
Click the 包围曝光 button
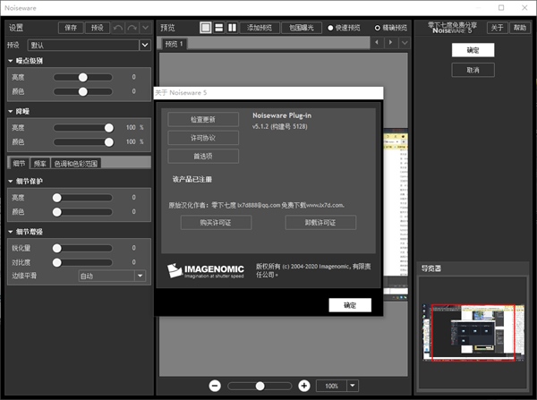tap(302, 28)
